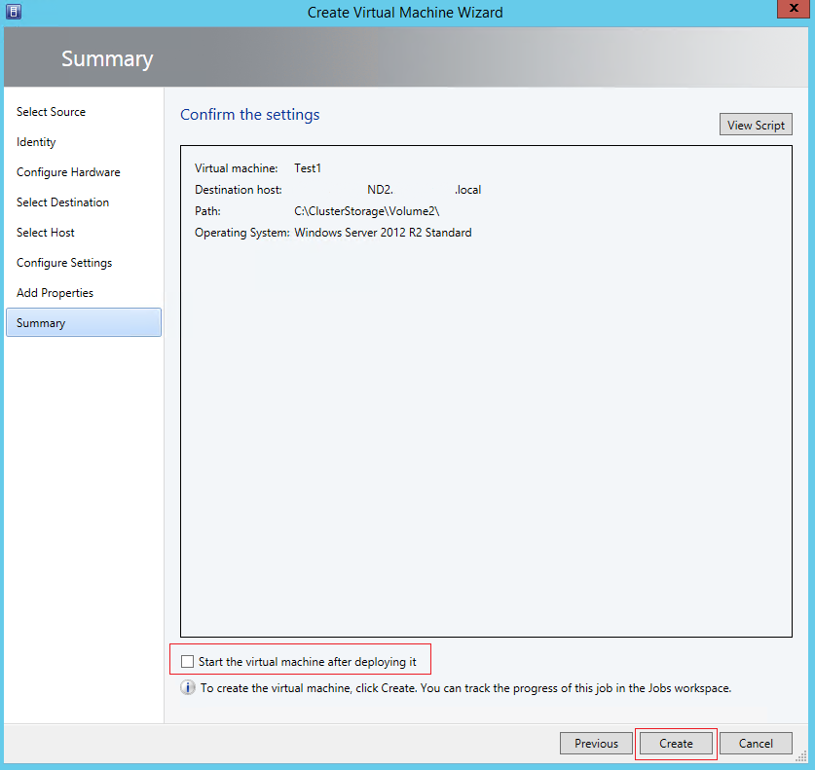Click Windows Server 2012 R2 Standard value
The image size is (815, 770).
383,233
